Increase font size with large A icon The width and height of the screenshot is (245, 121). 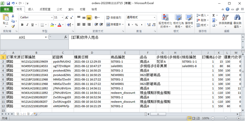(x=66, y=17)
